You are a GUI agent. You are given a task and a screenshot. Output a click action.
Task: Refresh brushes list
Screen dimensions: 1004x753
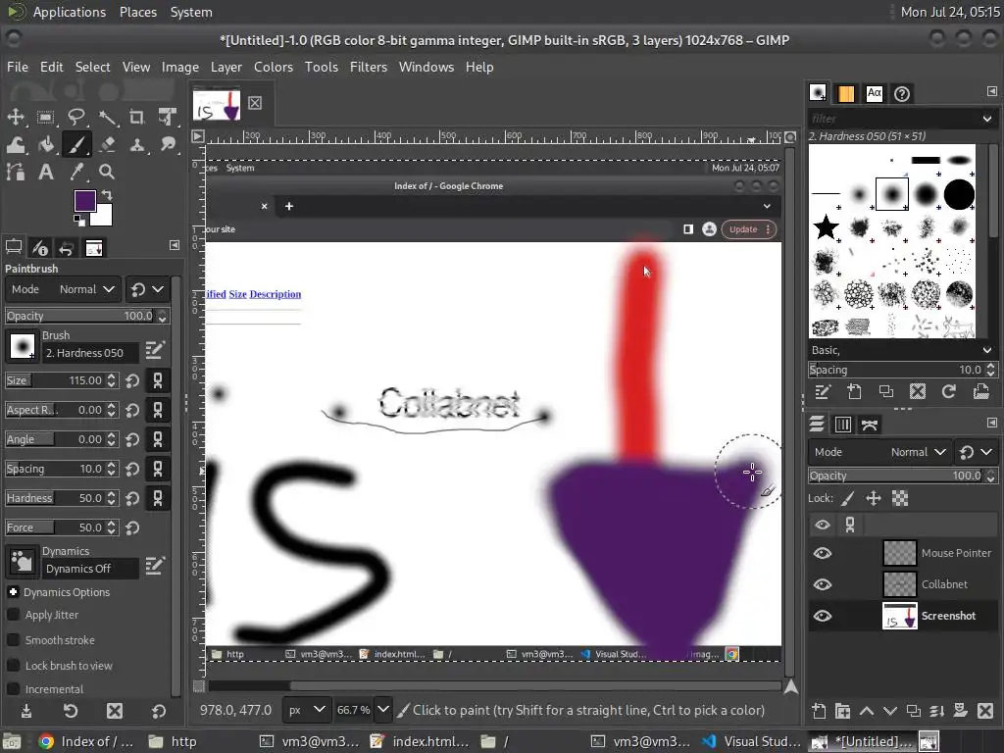click(949, 391)
